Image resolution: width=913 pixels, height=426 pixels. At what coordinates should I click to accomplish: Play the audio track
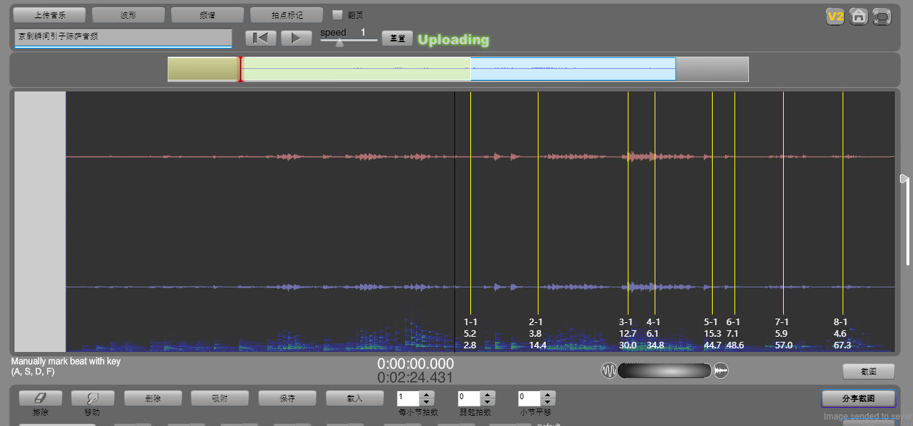click(296, 38)
